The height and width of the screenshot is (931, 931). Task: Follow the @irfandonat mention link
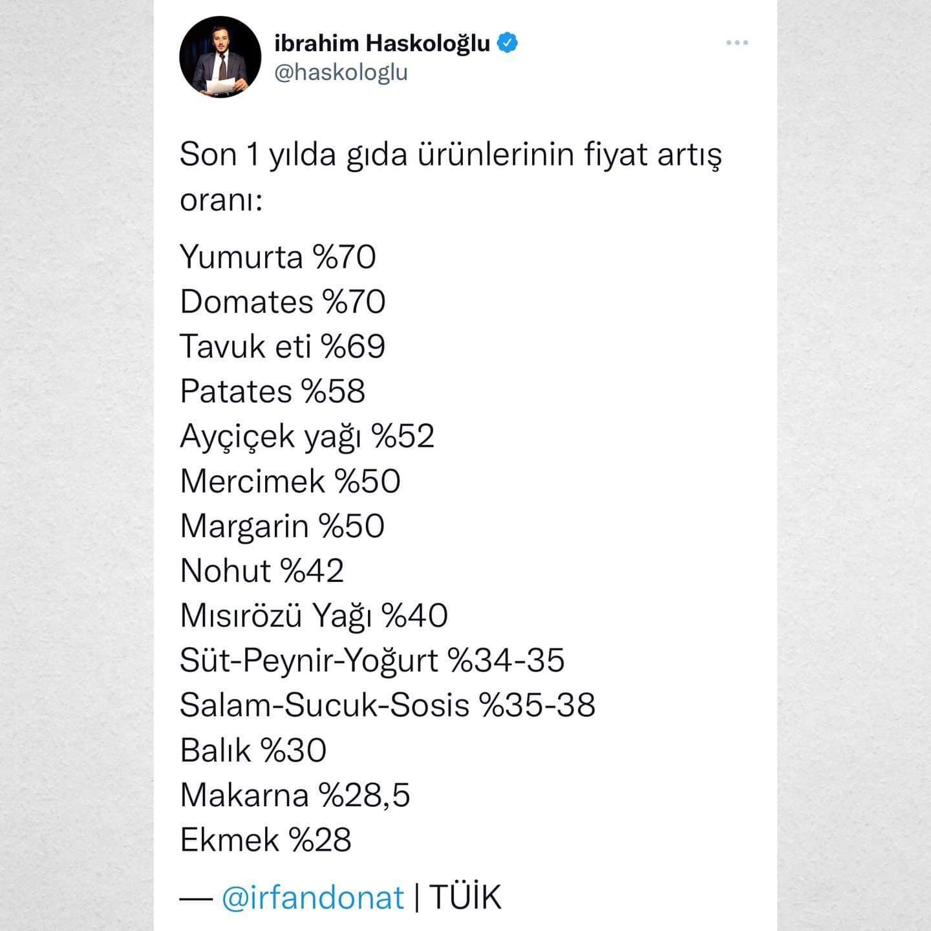click(x=313, y=897)
